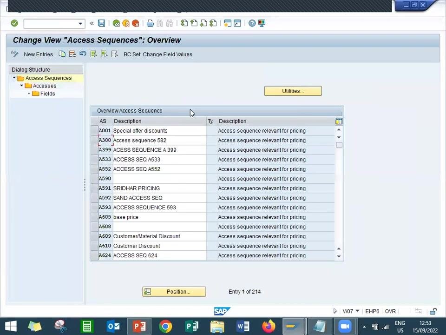
Task: Click the green Back arrow icon
Action: [x=116, y=23]
